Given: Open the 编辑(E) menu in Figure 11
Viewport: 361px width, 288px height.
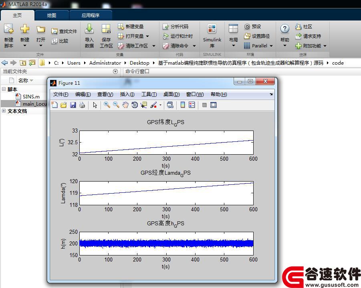Looking at the screenshot, I should pos(83,94).
